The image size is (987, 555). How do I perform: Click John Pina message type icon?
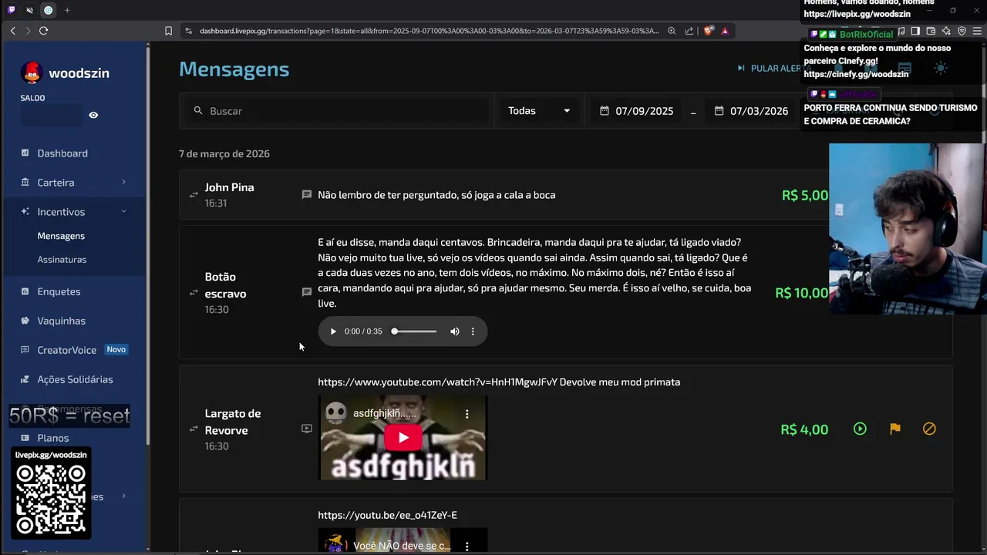(306, 195)
